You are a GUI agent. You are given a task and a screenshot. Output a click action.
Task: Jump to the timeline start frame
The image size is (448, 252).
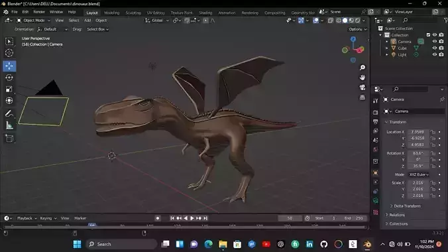pyautogui.click(x=172, y=218)
